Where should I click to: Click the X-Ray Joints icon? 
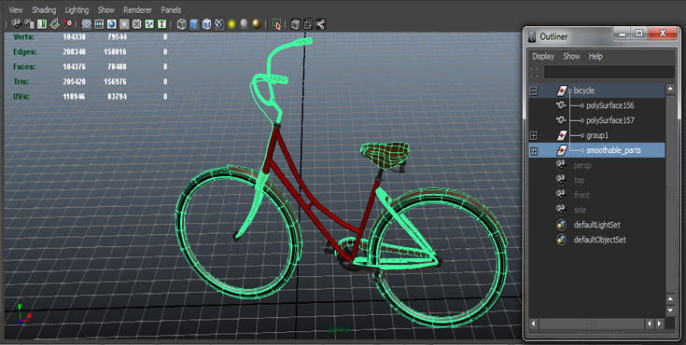(321, 24)
